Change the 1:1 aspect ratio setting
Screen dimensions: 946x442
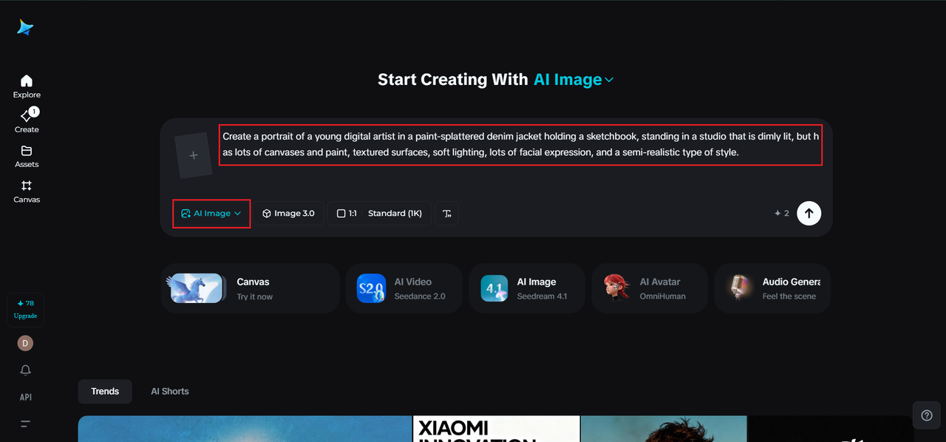click(346, 213)
